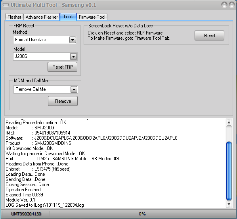This screenshot has height=219, width=237.
Task: Expand the Remove Cal Me dropdown arrow
Action: click(74, 89)
